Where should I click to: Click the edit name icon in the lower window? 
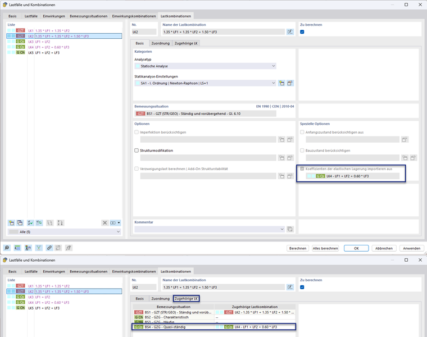click(290, 287)
